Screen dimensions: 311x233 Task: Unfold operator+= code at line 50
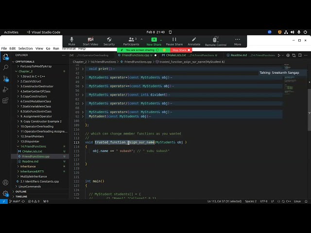(x=83, y=86)
